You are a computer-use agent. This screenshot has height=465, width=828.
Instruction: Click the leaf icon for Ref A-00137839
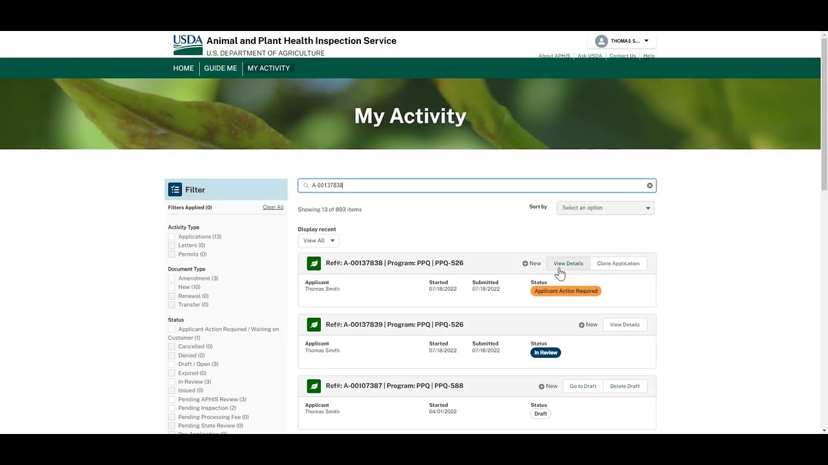[x=314, y=325]
